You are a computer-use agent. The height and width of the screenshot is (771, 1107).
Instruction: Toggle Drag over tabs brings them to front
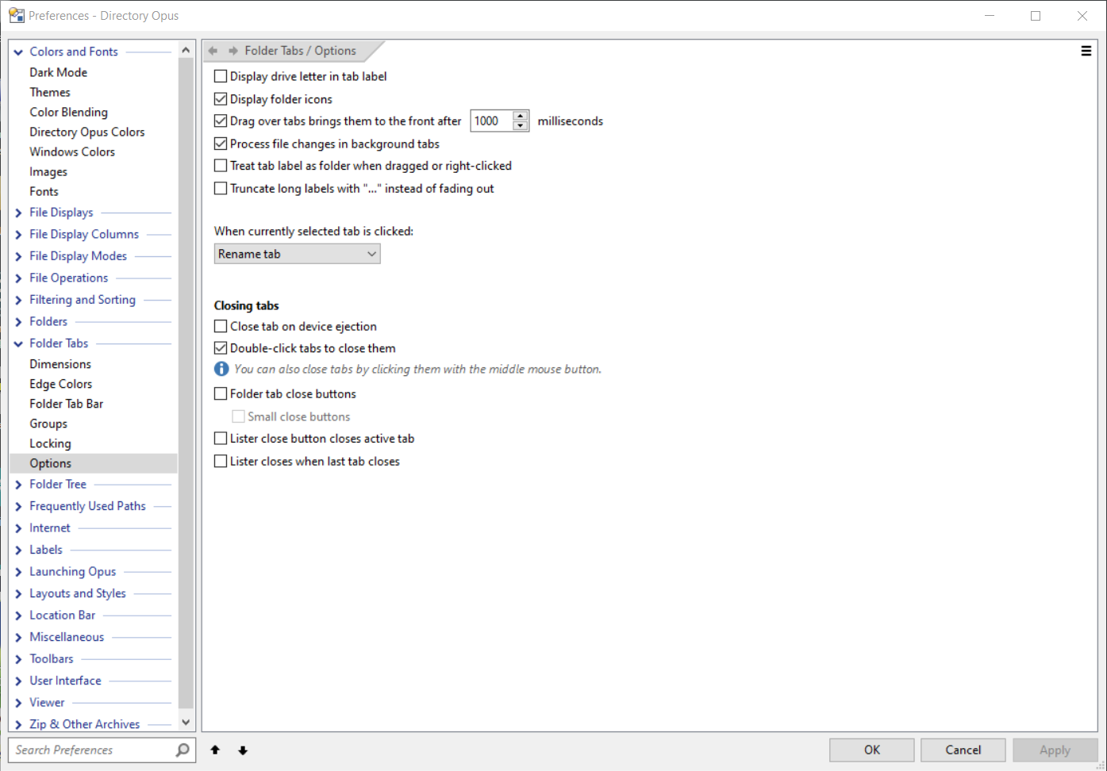(221, 121)
